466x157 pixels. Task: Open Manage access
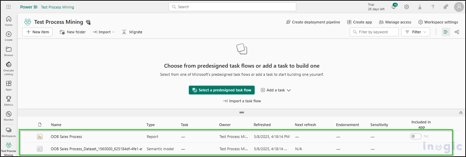395,22
